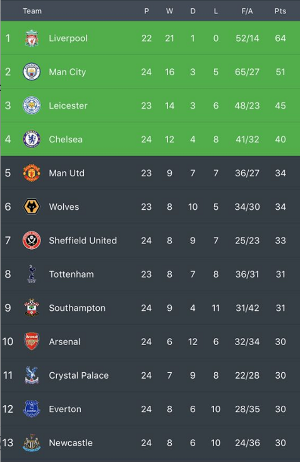Open the Sheffield United team link

[83, 241]
